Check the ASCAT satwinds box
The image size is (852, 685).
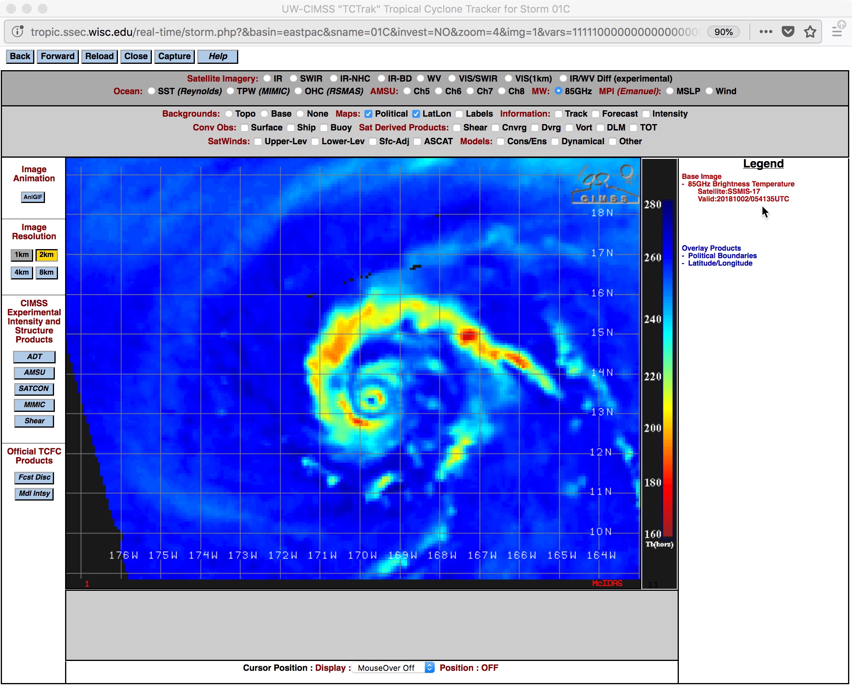[418, 142]
